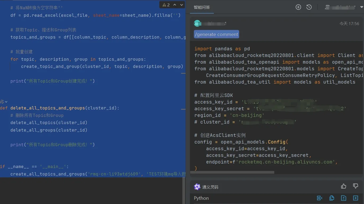Click the CreateConsumerGroupRequestConsumeRetryPolicy import line
Screen dimensions: 364x204
pyautogui.click(x=285, y=75)
